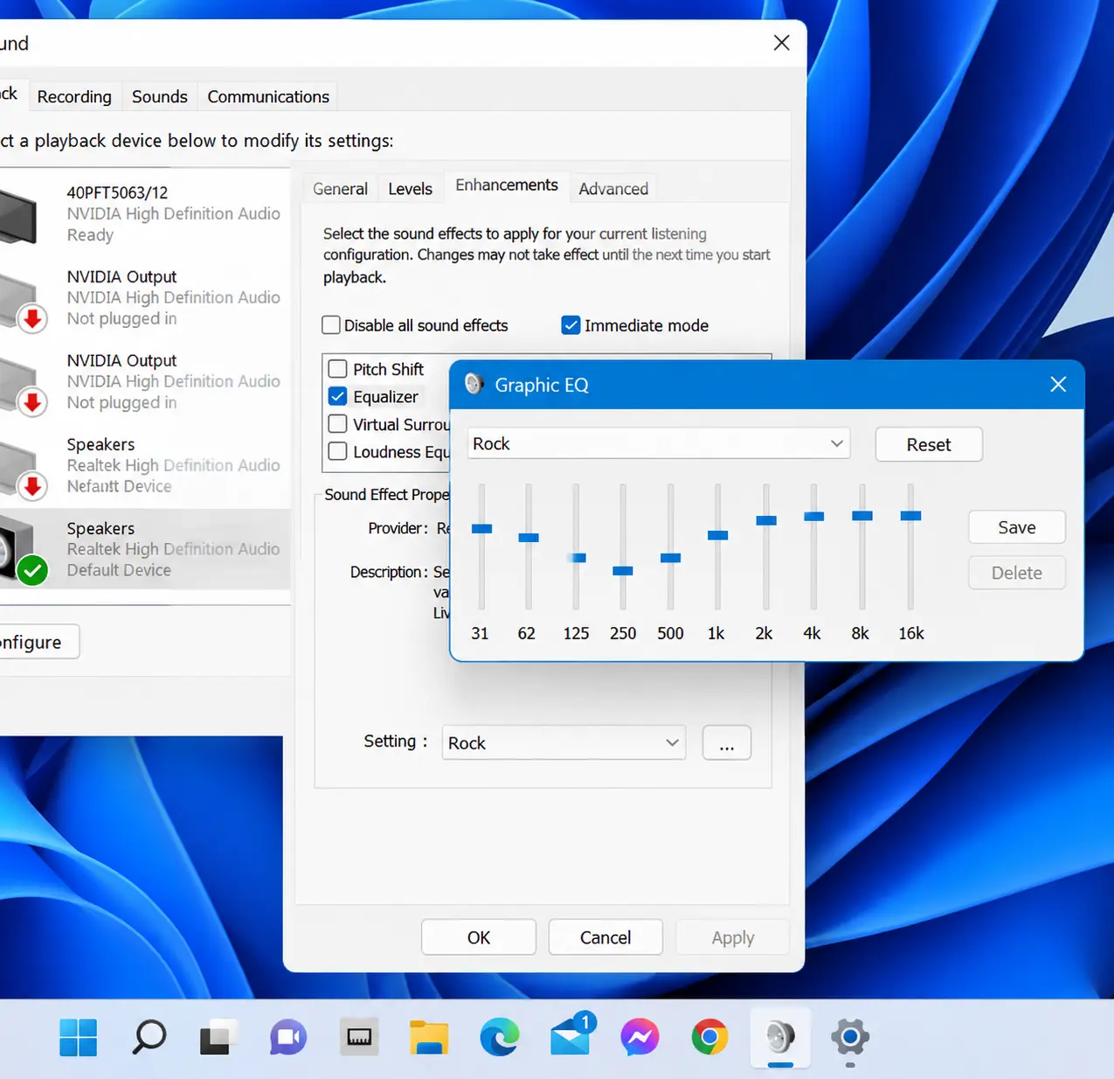This screenshot has height=1079, width=1114.
Task: Click the ellipsis button beside Setting
Action: [x=727, y=742]
